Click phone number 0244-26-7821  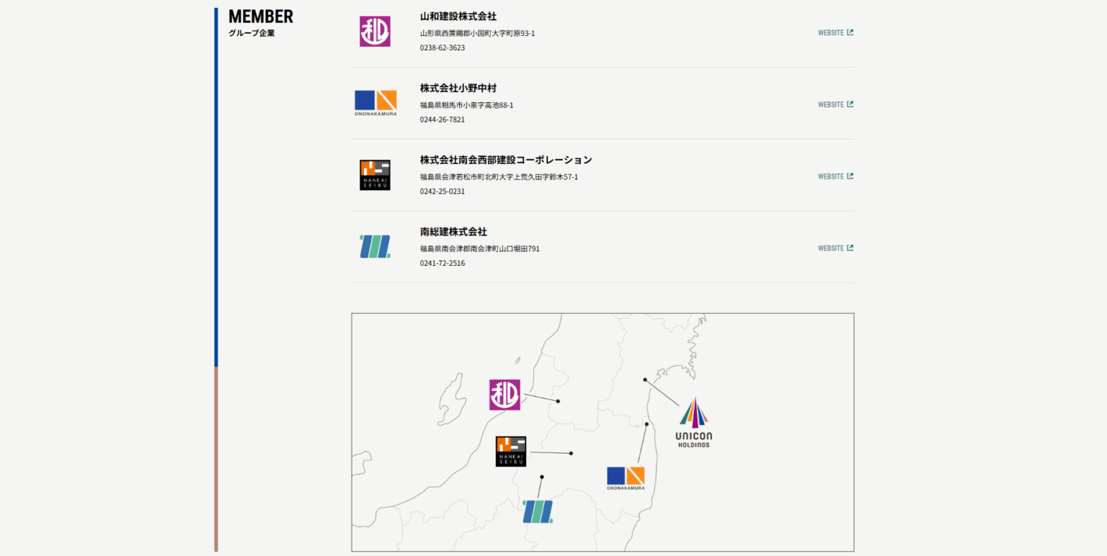pyautogui.click(x=443, y=120)
